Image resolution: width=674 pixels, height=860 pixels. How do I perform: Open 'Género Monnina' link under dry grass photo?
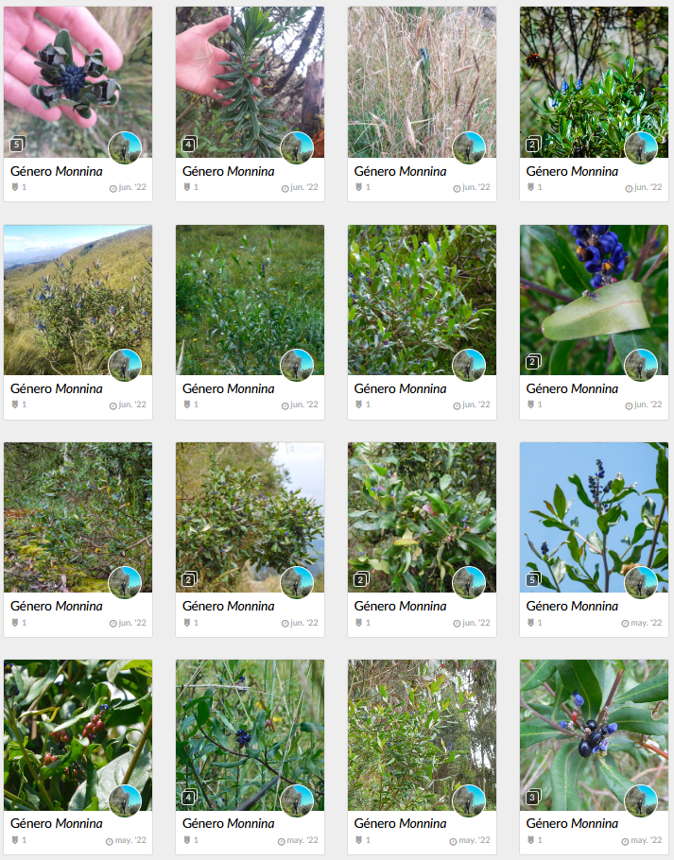pos(401,171)
